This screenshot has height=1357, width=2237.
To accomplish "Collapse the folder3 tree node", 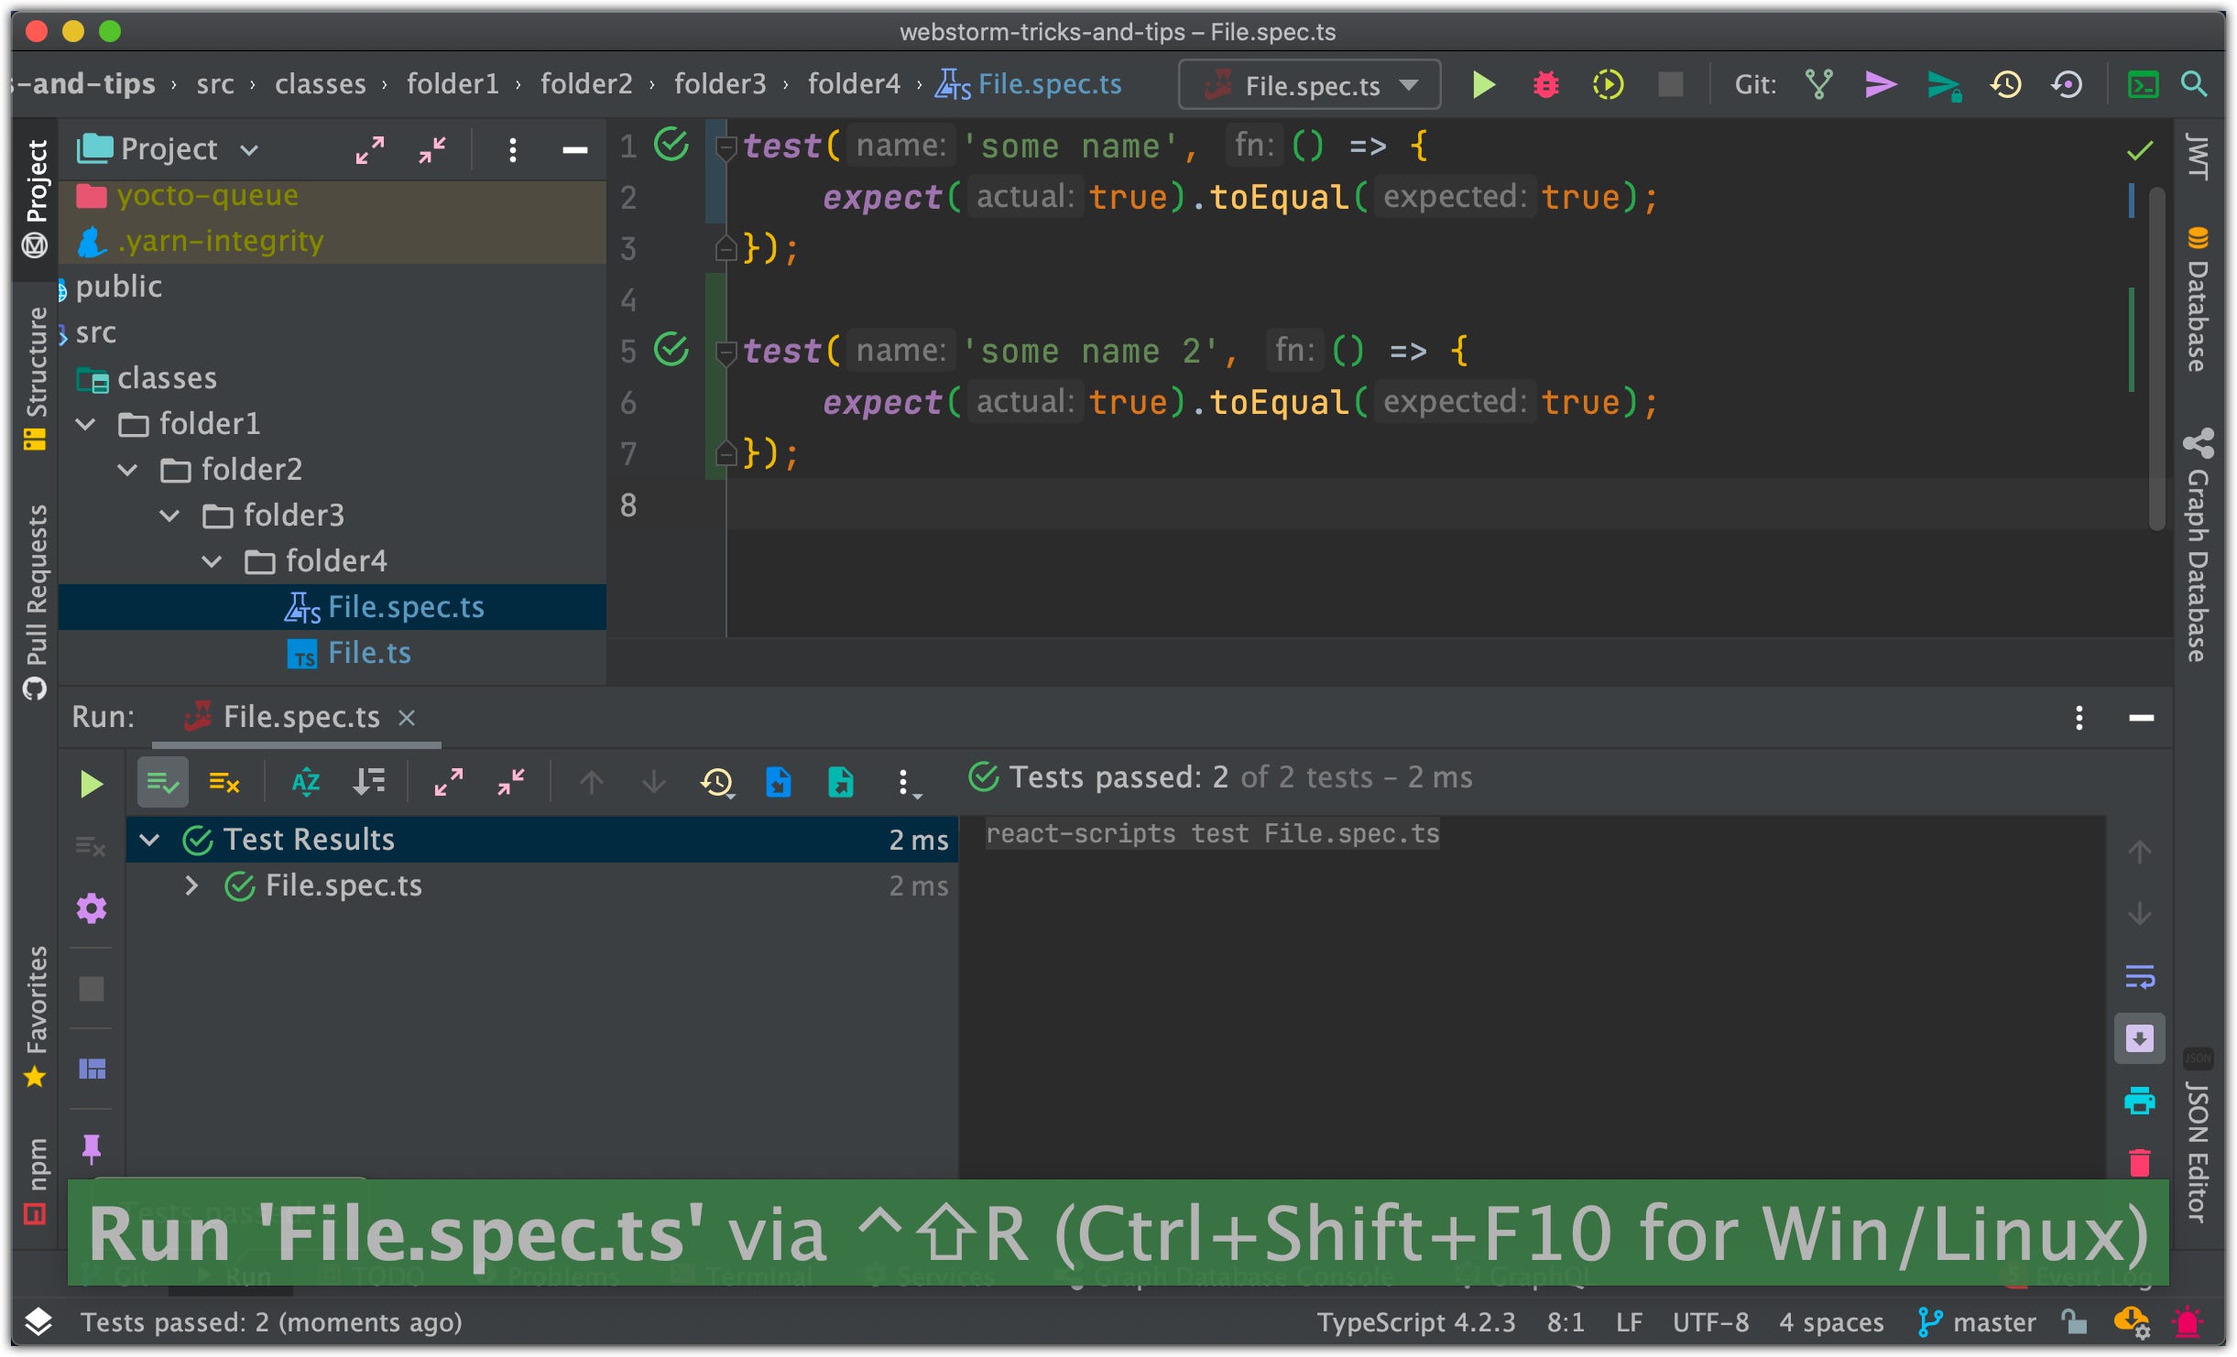I will tap(169, 516).
